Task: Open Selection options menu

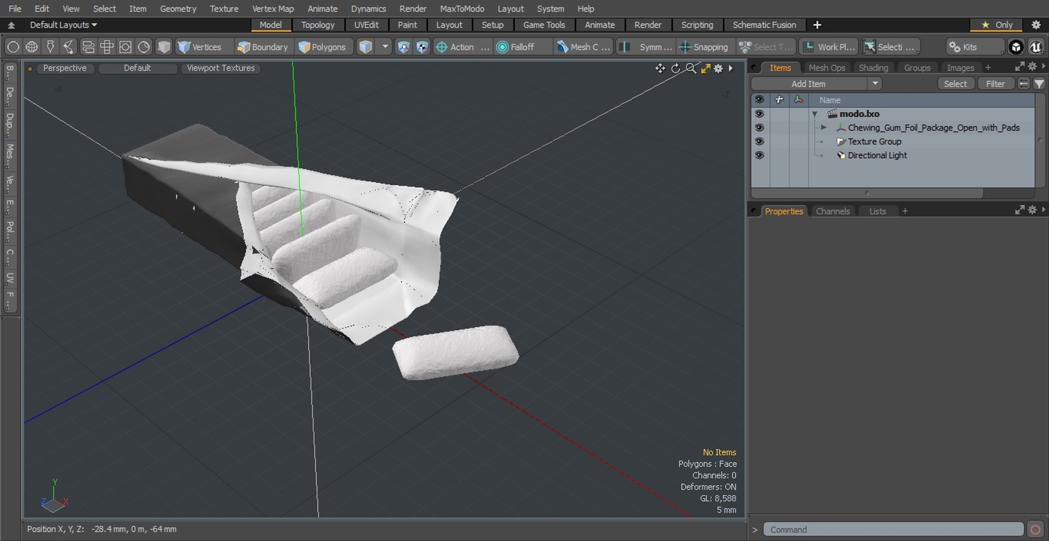Action: tap(891, 47)
